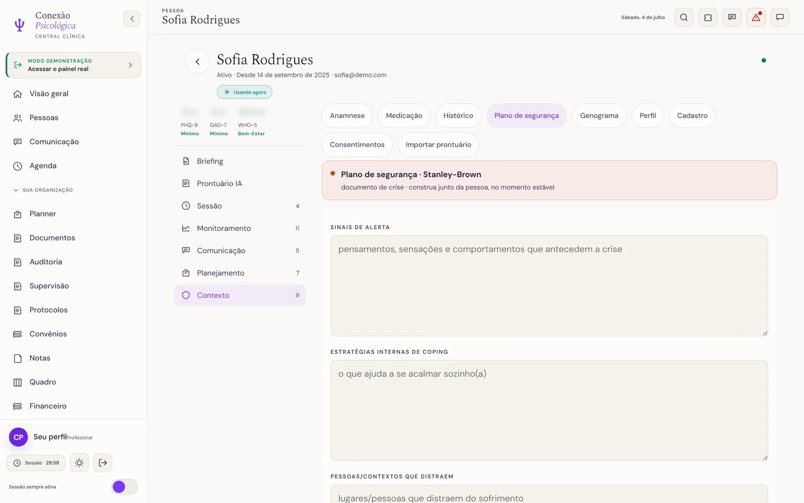Viewport: 804px width, 503px height.
Task: Open Visão geral from the sidebar
Action: tap(73, 94)
